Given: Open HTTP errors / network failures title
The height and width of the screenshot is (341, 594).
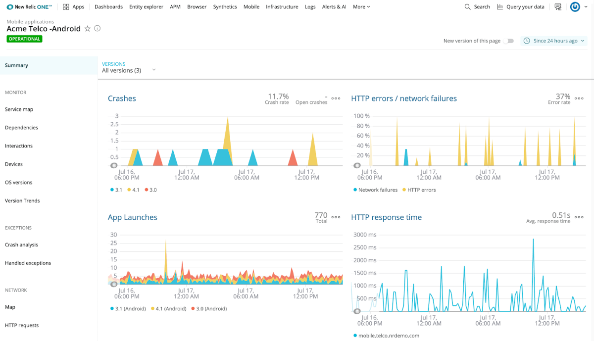Looking at the screenshot, I should click(x=404, y=98).
